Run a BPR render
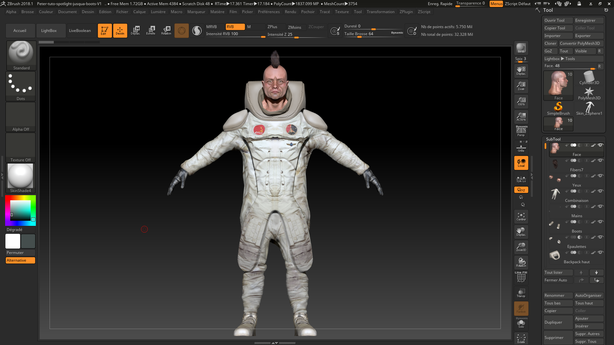This screenshot has width=614, height=345. (x=521, y=48)
